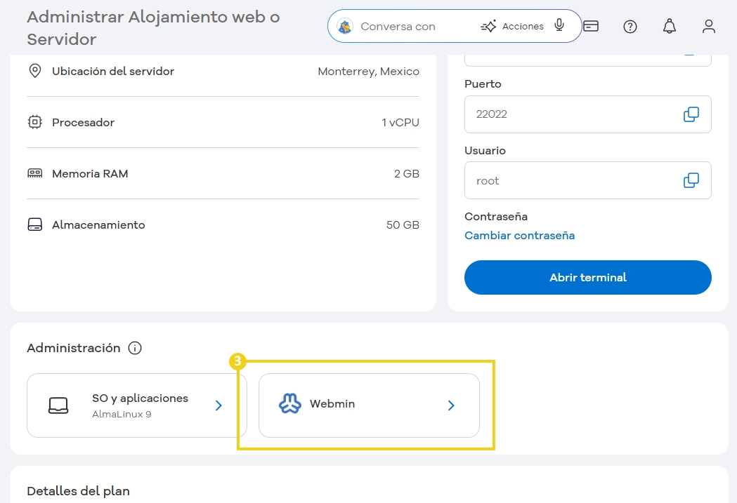Open the account profile icon
The width and height of the screenshot is (737, 503).
point(708,26)
